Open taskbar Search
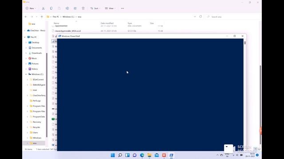Image resolution: width=284 pixels, height=159 pixels. click(x=120, y=155)
